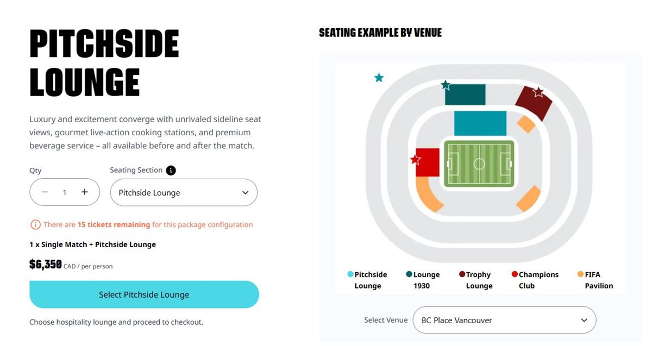Click the orange ticket warning info icon
The width and height of the screenshot is (652, 346).
pos(35,225)
